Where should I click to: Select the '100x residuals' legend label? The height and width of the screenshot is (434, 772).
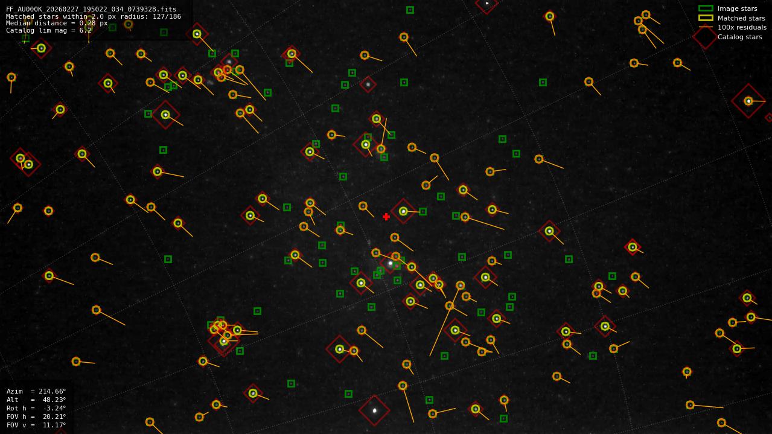(742, 27)
